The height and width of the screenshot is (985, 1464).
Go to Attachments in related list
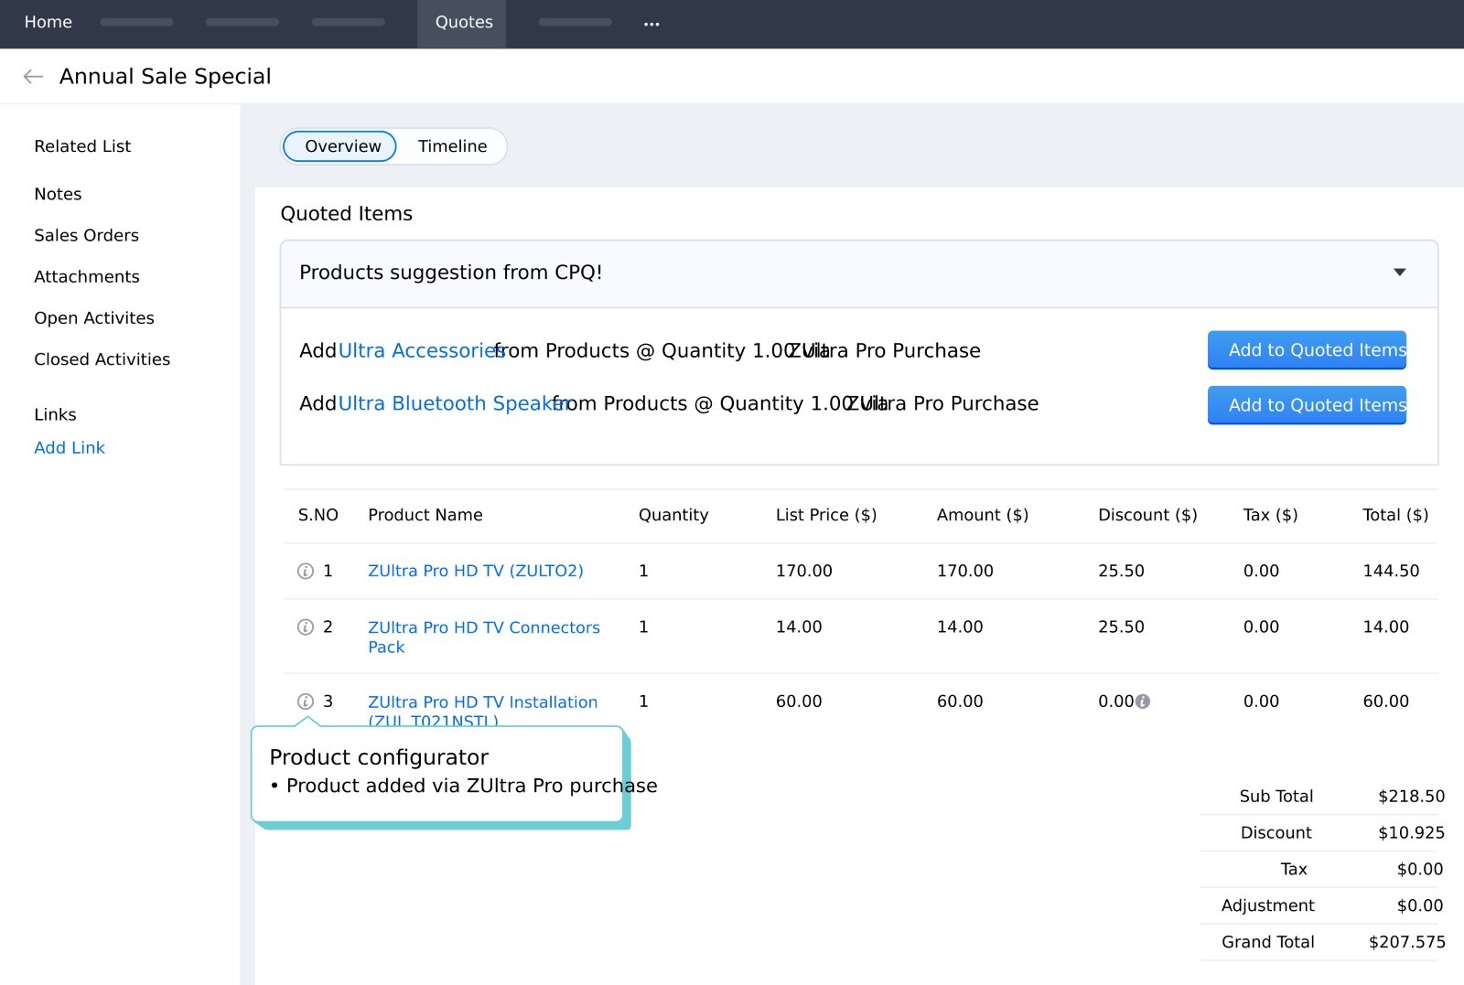pyautogui.click(x=87, y=277)
